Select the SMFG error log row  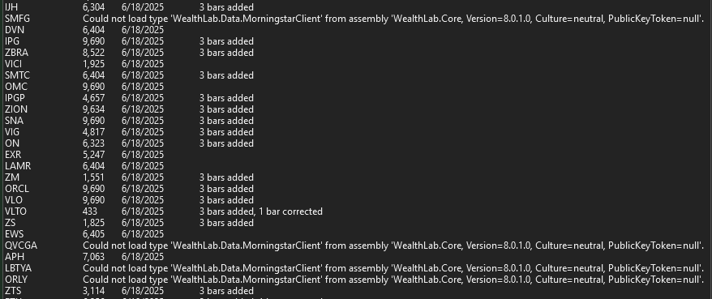coord(356,19)
